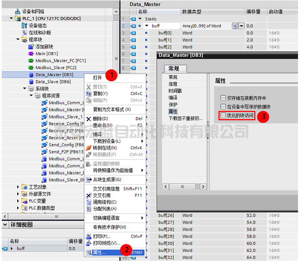
Task: Click the Main [OB1] block icon
Action: [x=31, y=54]
